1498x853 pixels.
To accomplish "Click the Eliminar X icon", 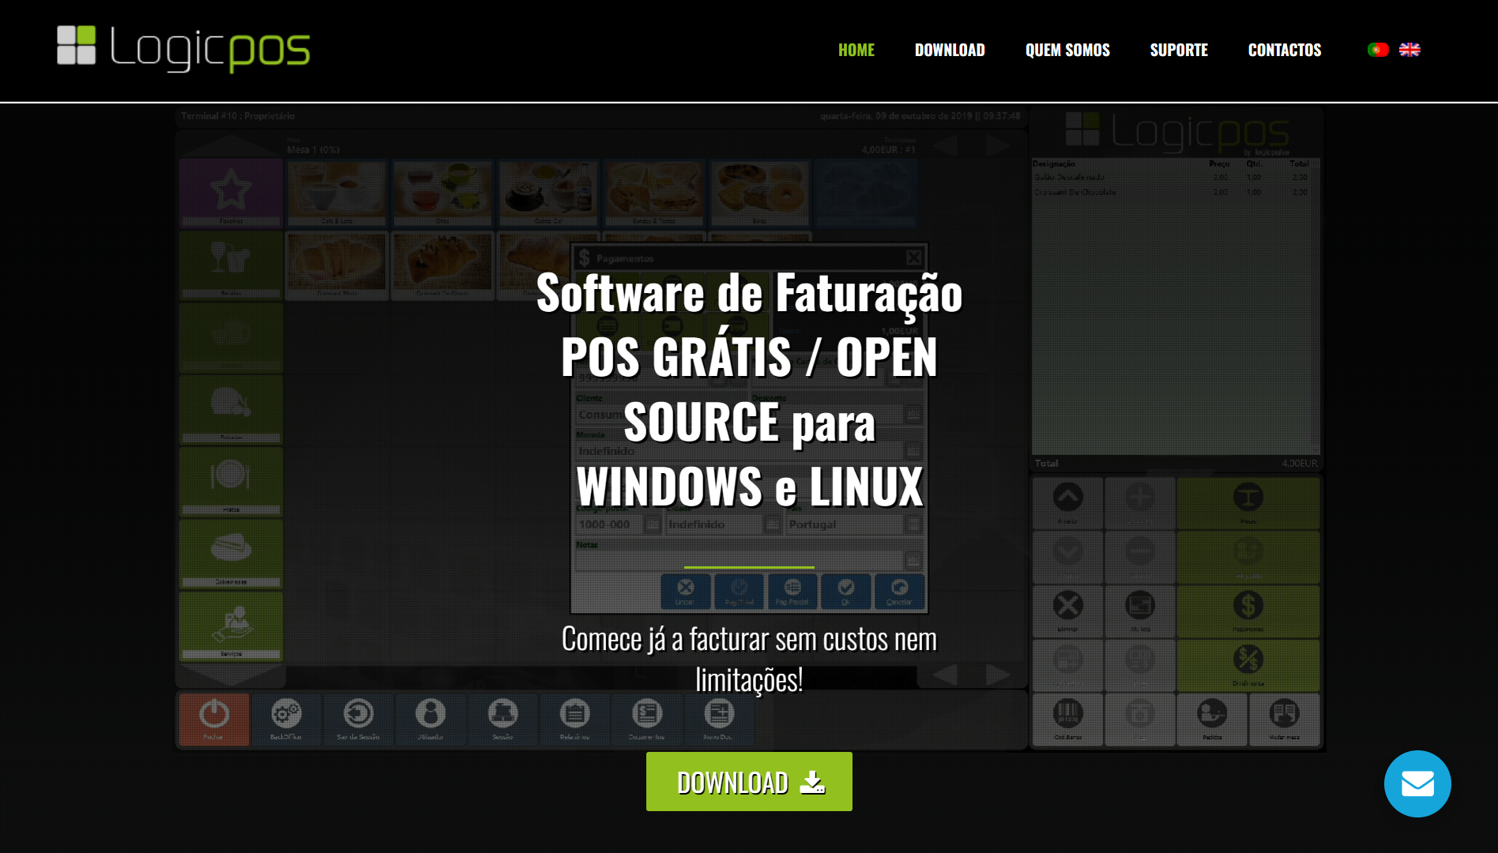I will 1067,609.
